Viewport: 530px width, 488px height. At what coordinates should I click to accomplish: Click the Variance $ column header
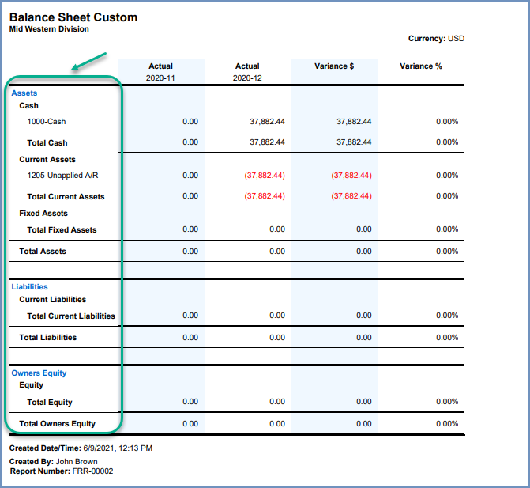[x=334, y=66]
